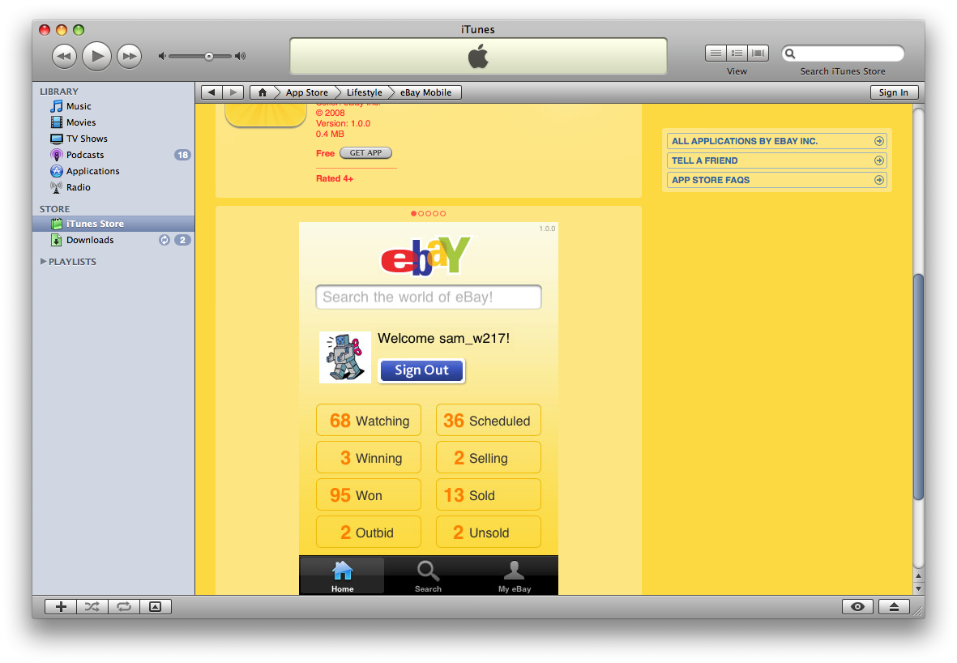Go back in store history
This screenshot has height=663, width=957.
click(211, 92)
